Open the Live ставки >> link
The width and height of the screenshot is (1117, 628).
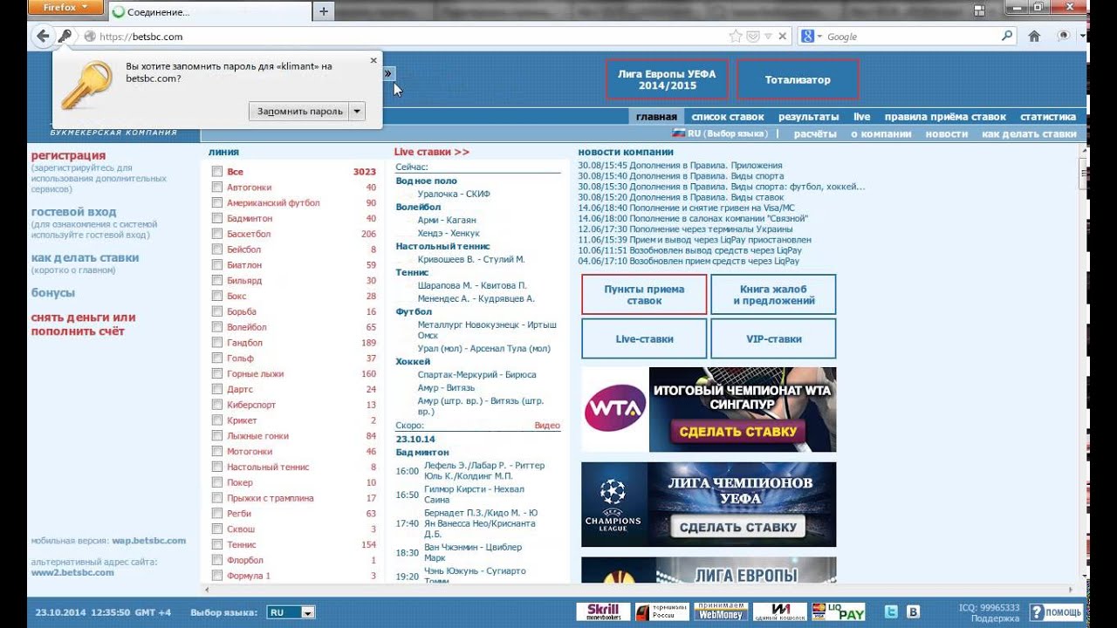click(431, 152)
